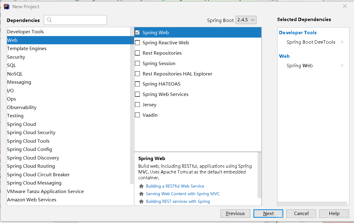Open Serving Web Content with Spring MVC link
This screenshot has height=223, width=354.
point(183,194)
